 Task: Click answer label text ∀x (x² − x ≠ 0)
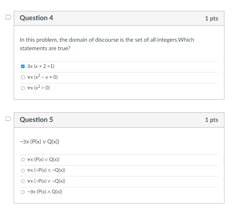pos(42,77)
